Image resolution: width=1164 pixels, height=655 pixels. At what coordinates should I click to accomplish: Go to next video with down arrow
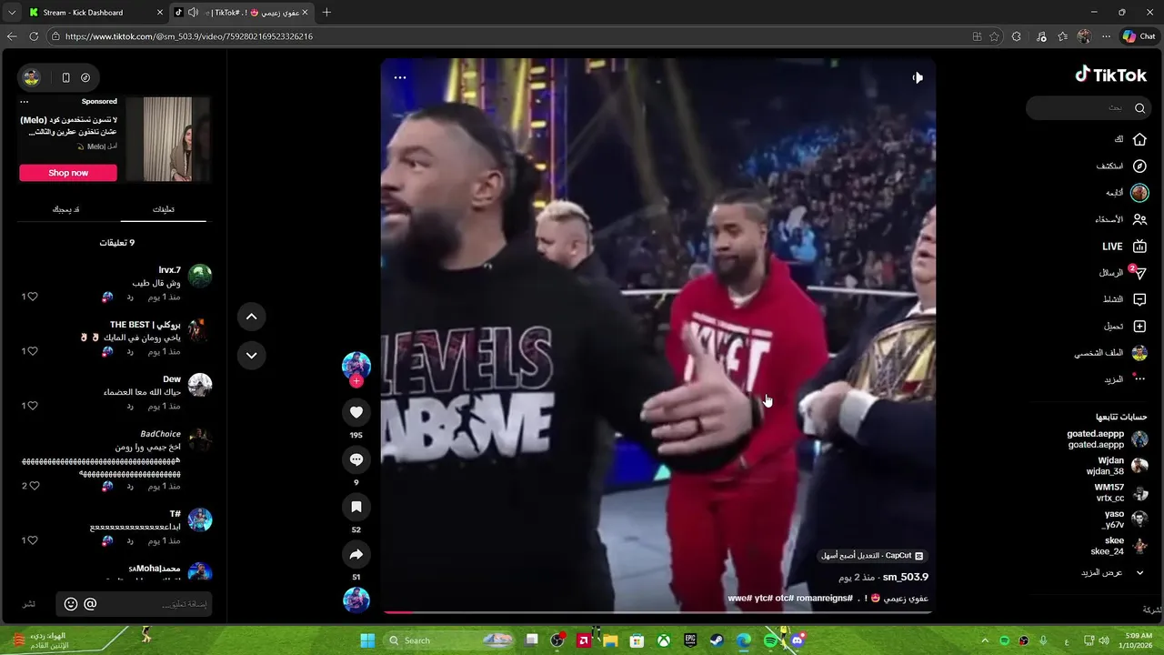click(251, 355)
